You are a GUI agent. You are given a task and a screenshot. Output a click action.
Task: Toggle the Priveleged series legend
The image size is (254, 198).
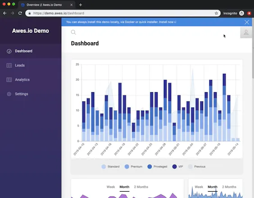(x=157, y=166)
